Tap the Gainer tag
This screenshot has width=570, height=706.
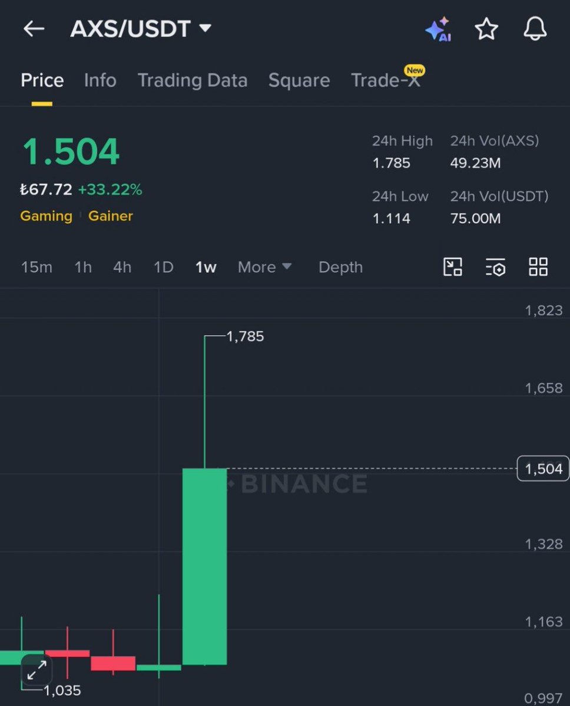point(110,216)
